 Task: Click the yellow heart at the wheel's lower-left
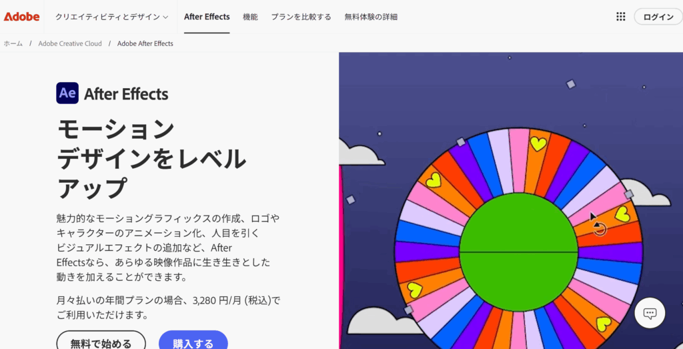[414, 290]
